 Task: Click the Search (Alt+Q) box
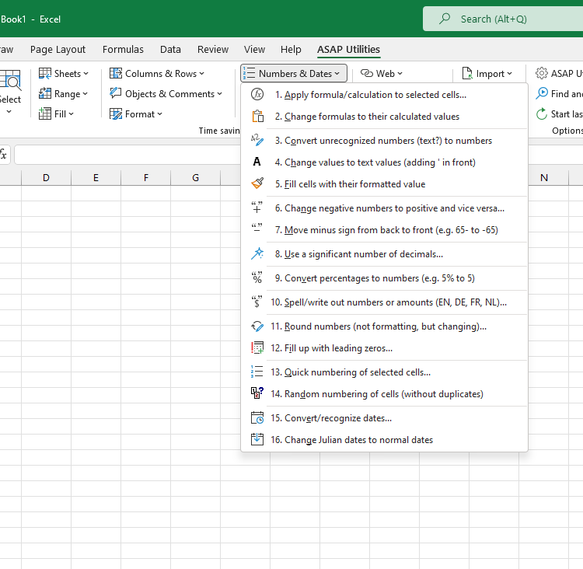tap(503, 19)
